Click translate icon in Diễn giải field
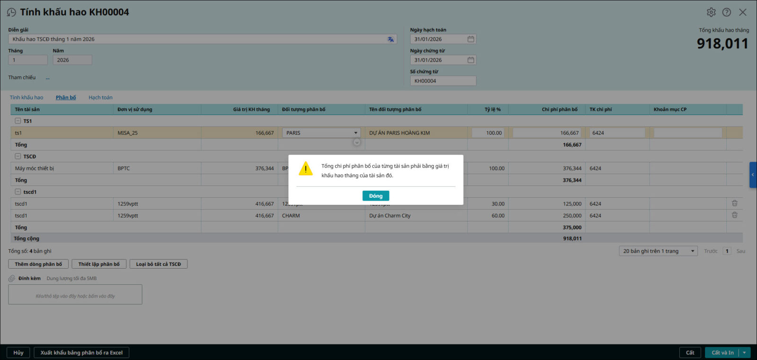 click(x=390, y=39)
